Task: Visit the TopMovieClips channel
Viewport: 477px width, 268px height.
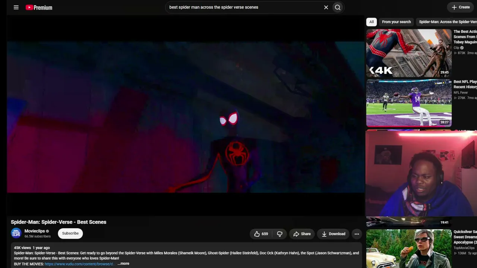Action: [464, 248]
